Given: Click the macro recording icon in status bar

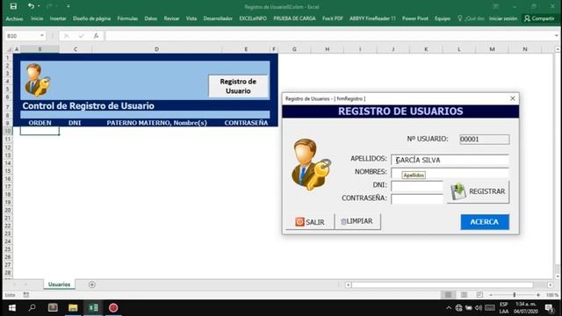Looking at the screenshot, I should click(26, 295).
